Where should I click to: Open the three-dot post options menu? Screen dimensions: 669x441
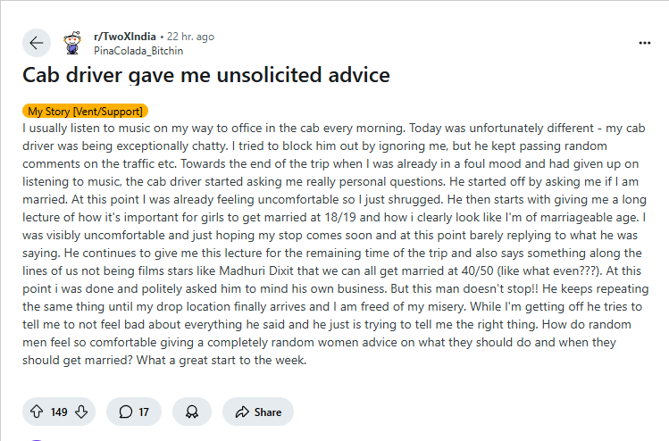pyautogui.click(x=645, y=43)
